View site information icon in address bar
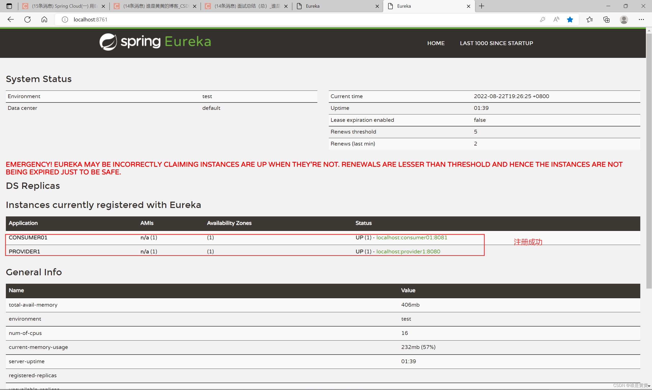Image resolution: width=652 pixels, height=390 pixels. (65, 19)
